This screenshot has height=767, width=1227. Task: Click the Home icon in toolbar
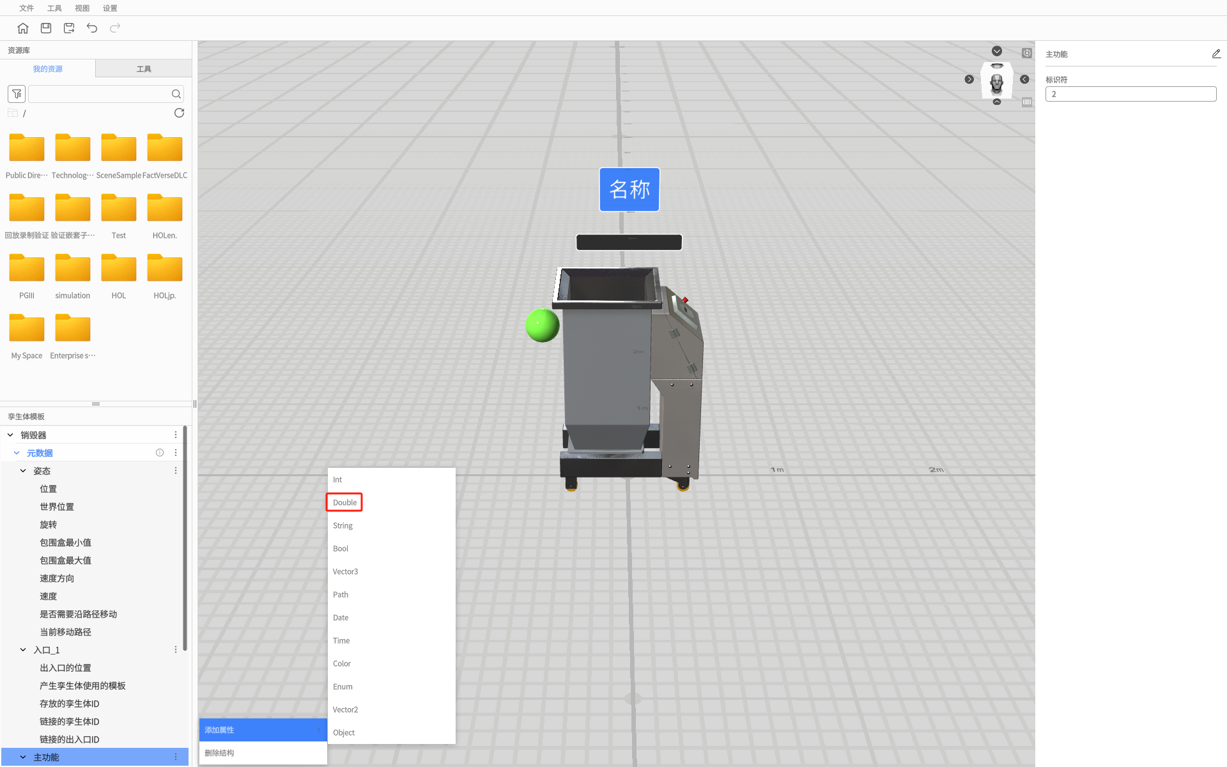(23, 28)
